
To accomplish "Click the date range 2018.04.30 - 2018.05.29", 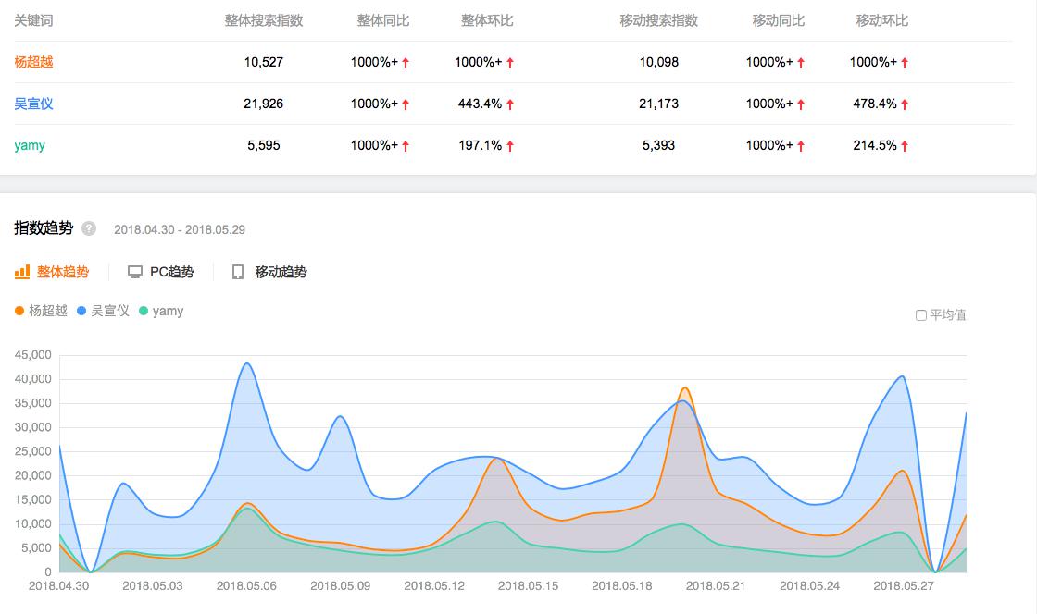I will [180, 229].
